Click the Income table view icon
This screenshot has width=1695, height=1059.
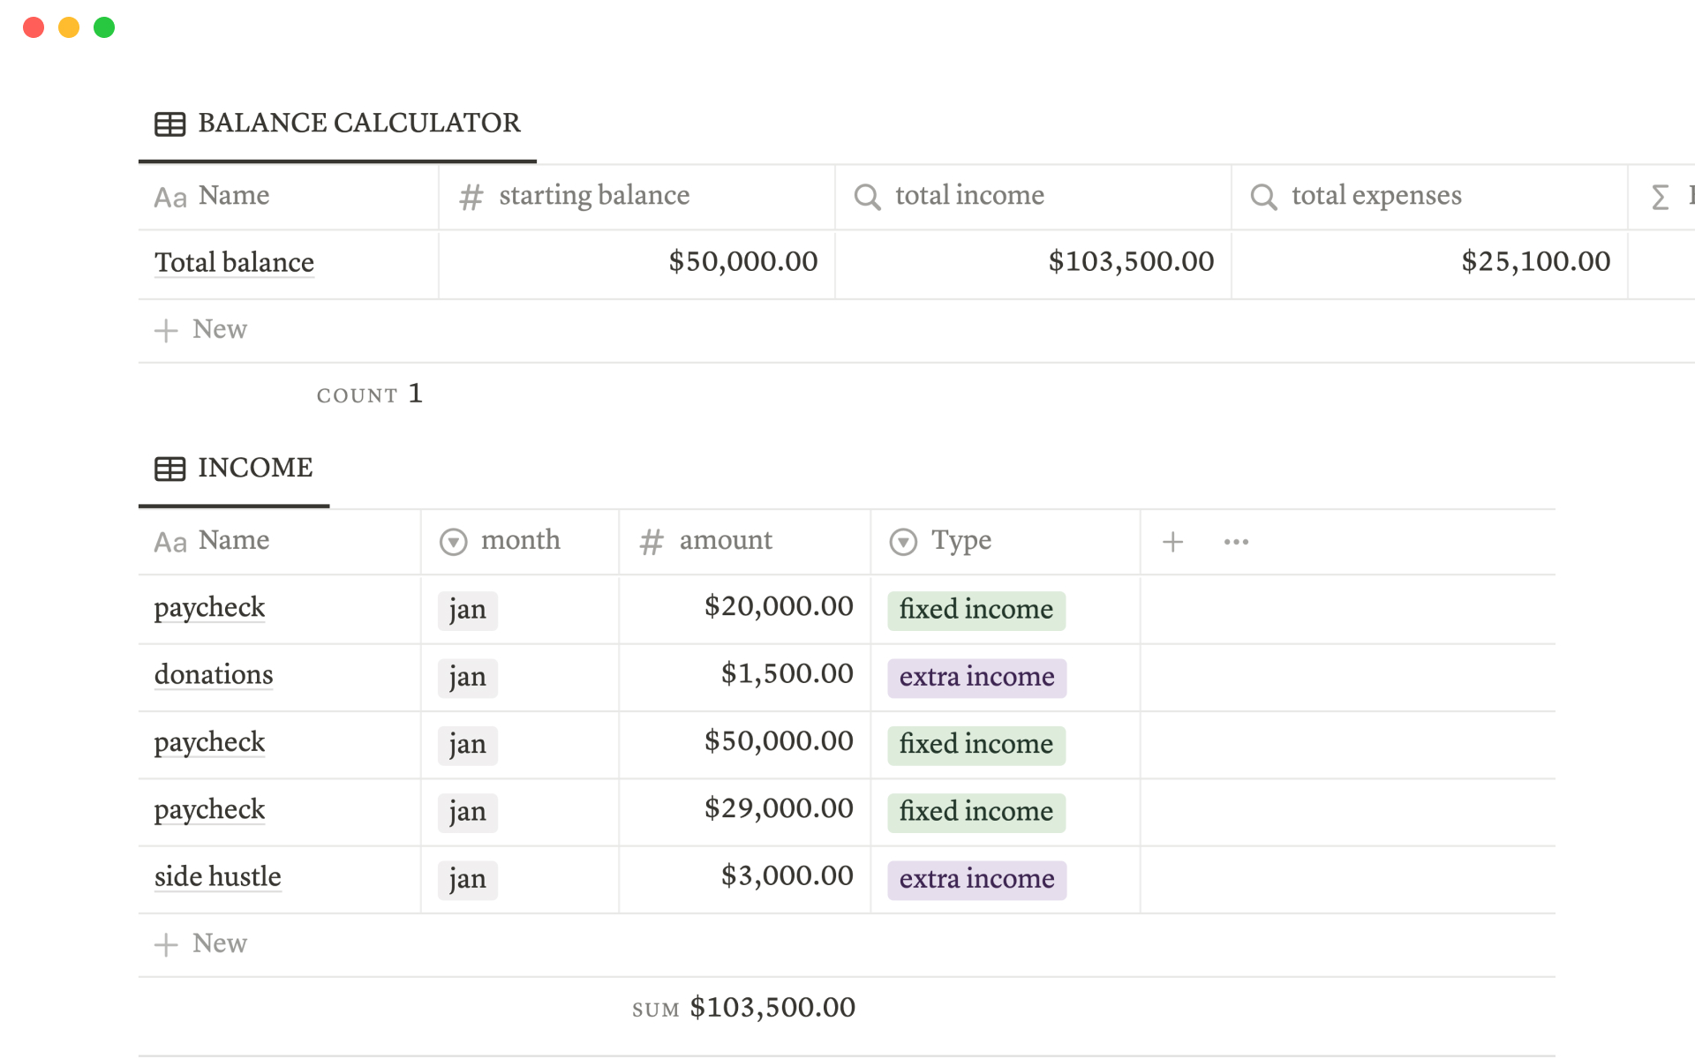click(x=169, y=469)
